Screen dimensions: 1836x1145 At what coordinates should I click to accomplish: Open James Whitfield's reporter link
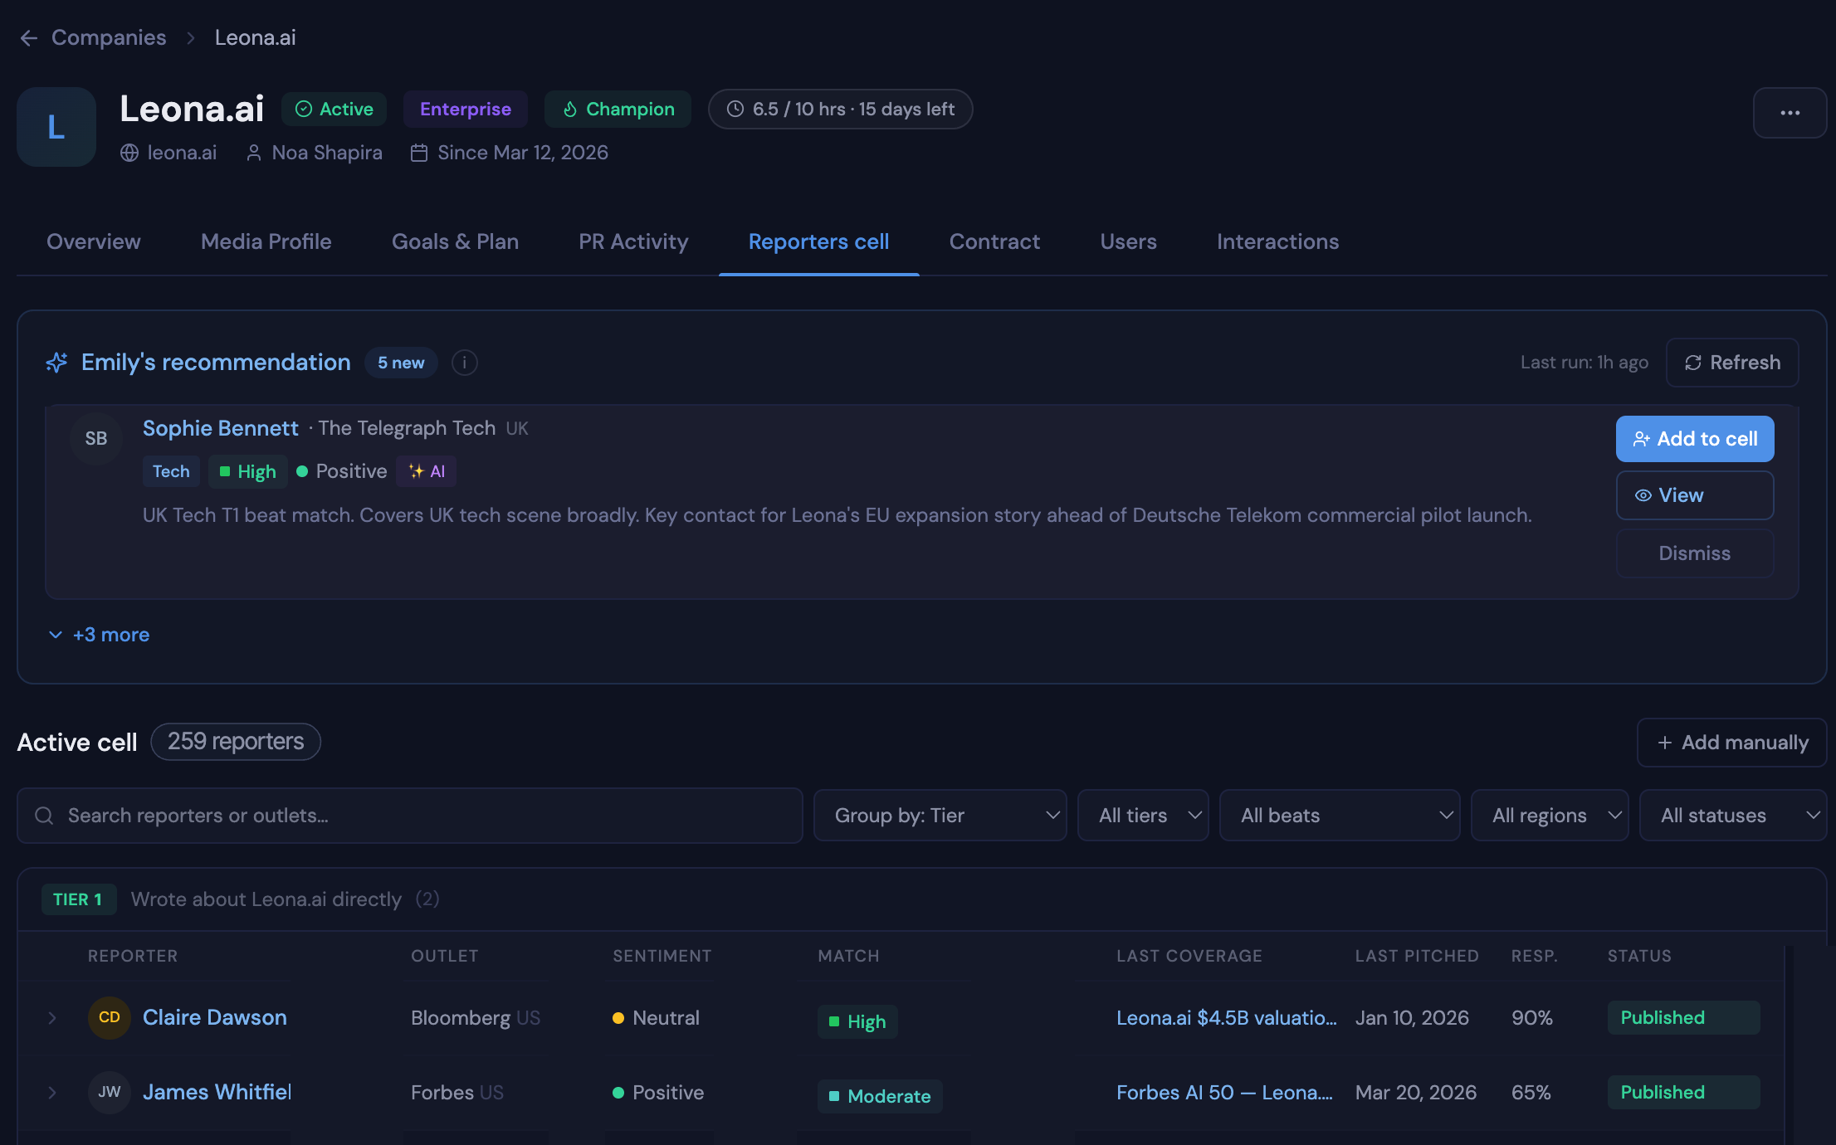pos(217,1092)
